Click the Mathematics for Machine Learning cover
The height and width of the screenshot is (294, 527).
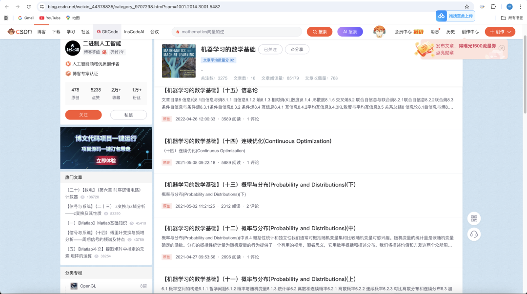coord(179,61)
